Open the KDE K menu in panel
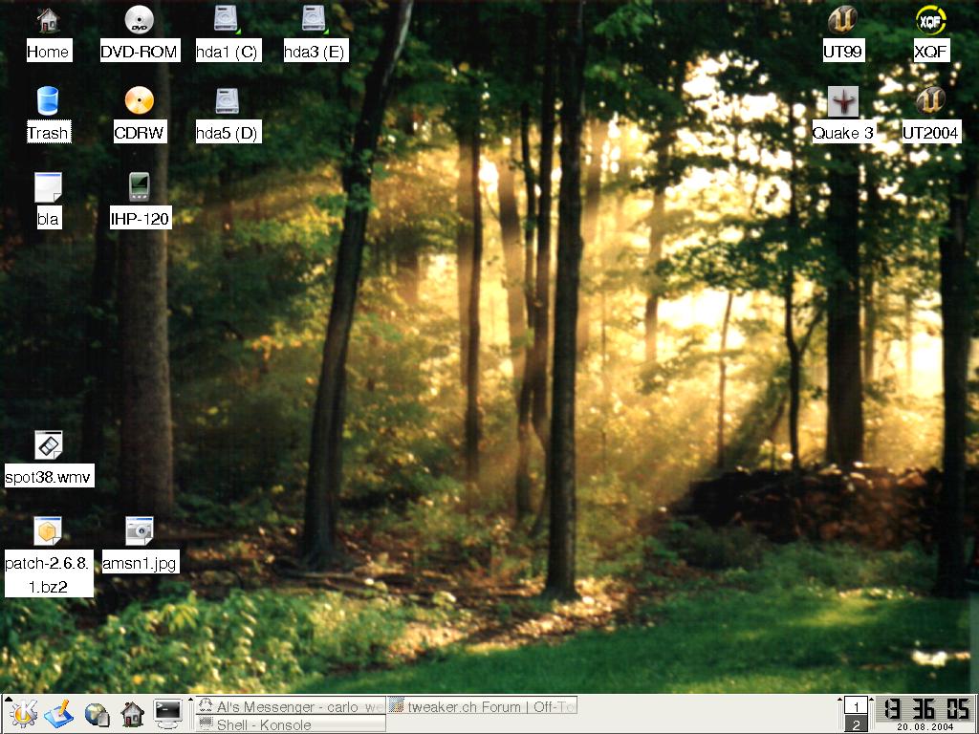 pos(24,713)
